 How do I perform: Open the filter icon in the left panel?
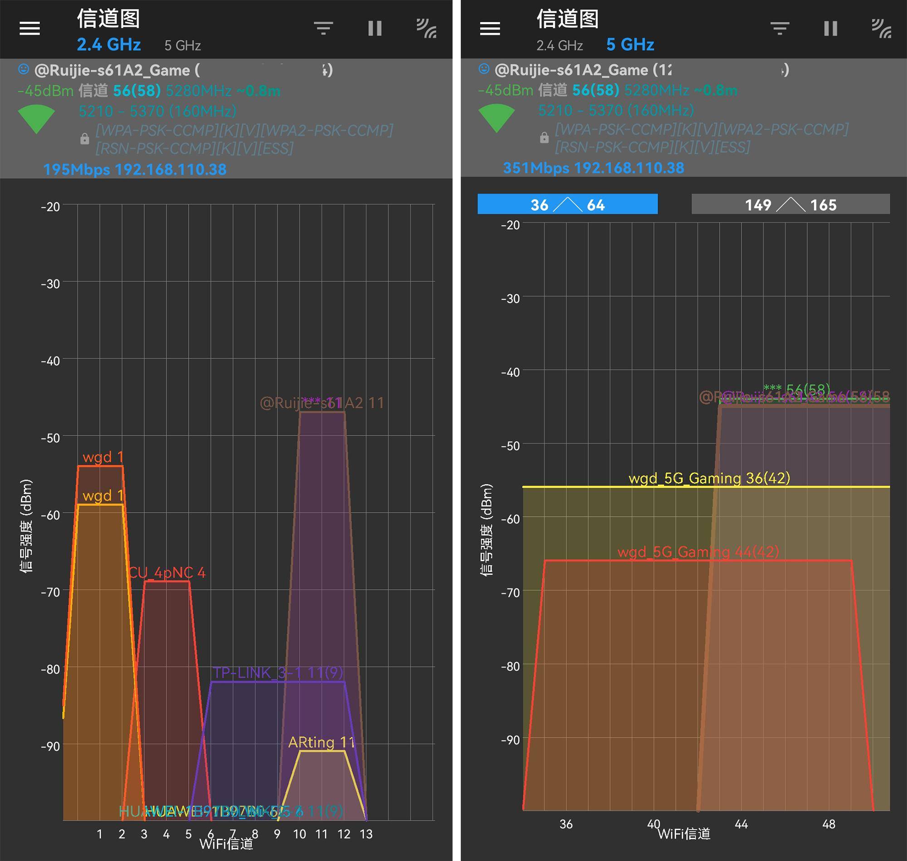click(323, 29)
